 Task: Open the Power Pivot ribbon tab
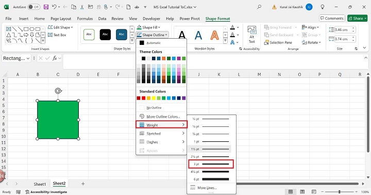pos(190,19)
